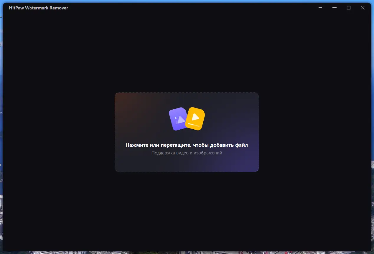Click the empty workspace above the upload box
The image size is (374, 254).
click(x=187, y=53)
